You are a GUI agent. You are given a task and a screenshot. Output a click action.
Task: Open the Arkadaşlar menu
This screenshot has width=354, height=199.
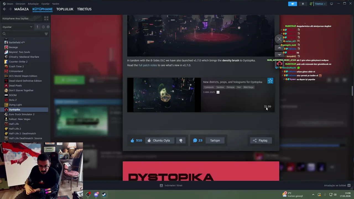[33, 4]
